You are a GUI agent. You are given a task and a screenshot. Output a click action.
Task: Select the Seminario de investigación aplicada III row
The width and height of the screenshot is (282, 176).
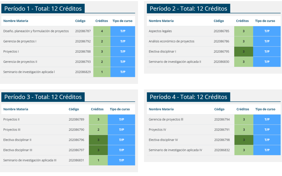click(x=30, y=160)
